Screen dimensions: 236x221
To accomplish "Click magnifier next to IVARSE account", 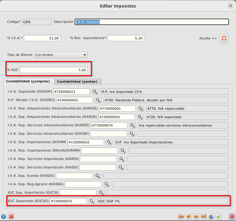I will point(133,125).
